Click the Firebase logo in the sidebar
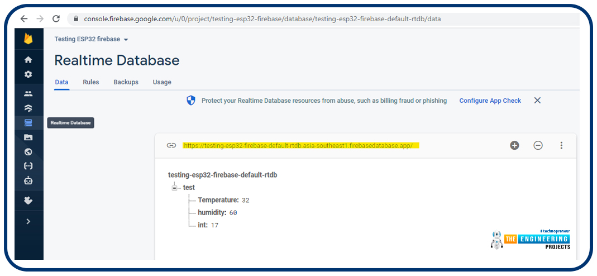This screenshot has width=597, height=276. point(28,40)
